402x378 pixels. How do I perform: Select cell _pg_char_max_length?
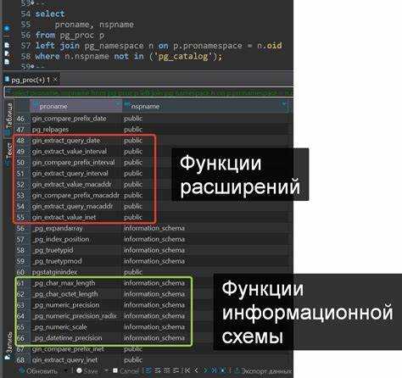point(64,283)
